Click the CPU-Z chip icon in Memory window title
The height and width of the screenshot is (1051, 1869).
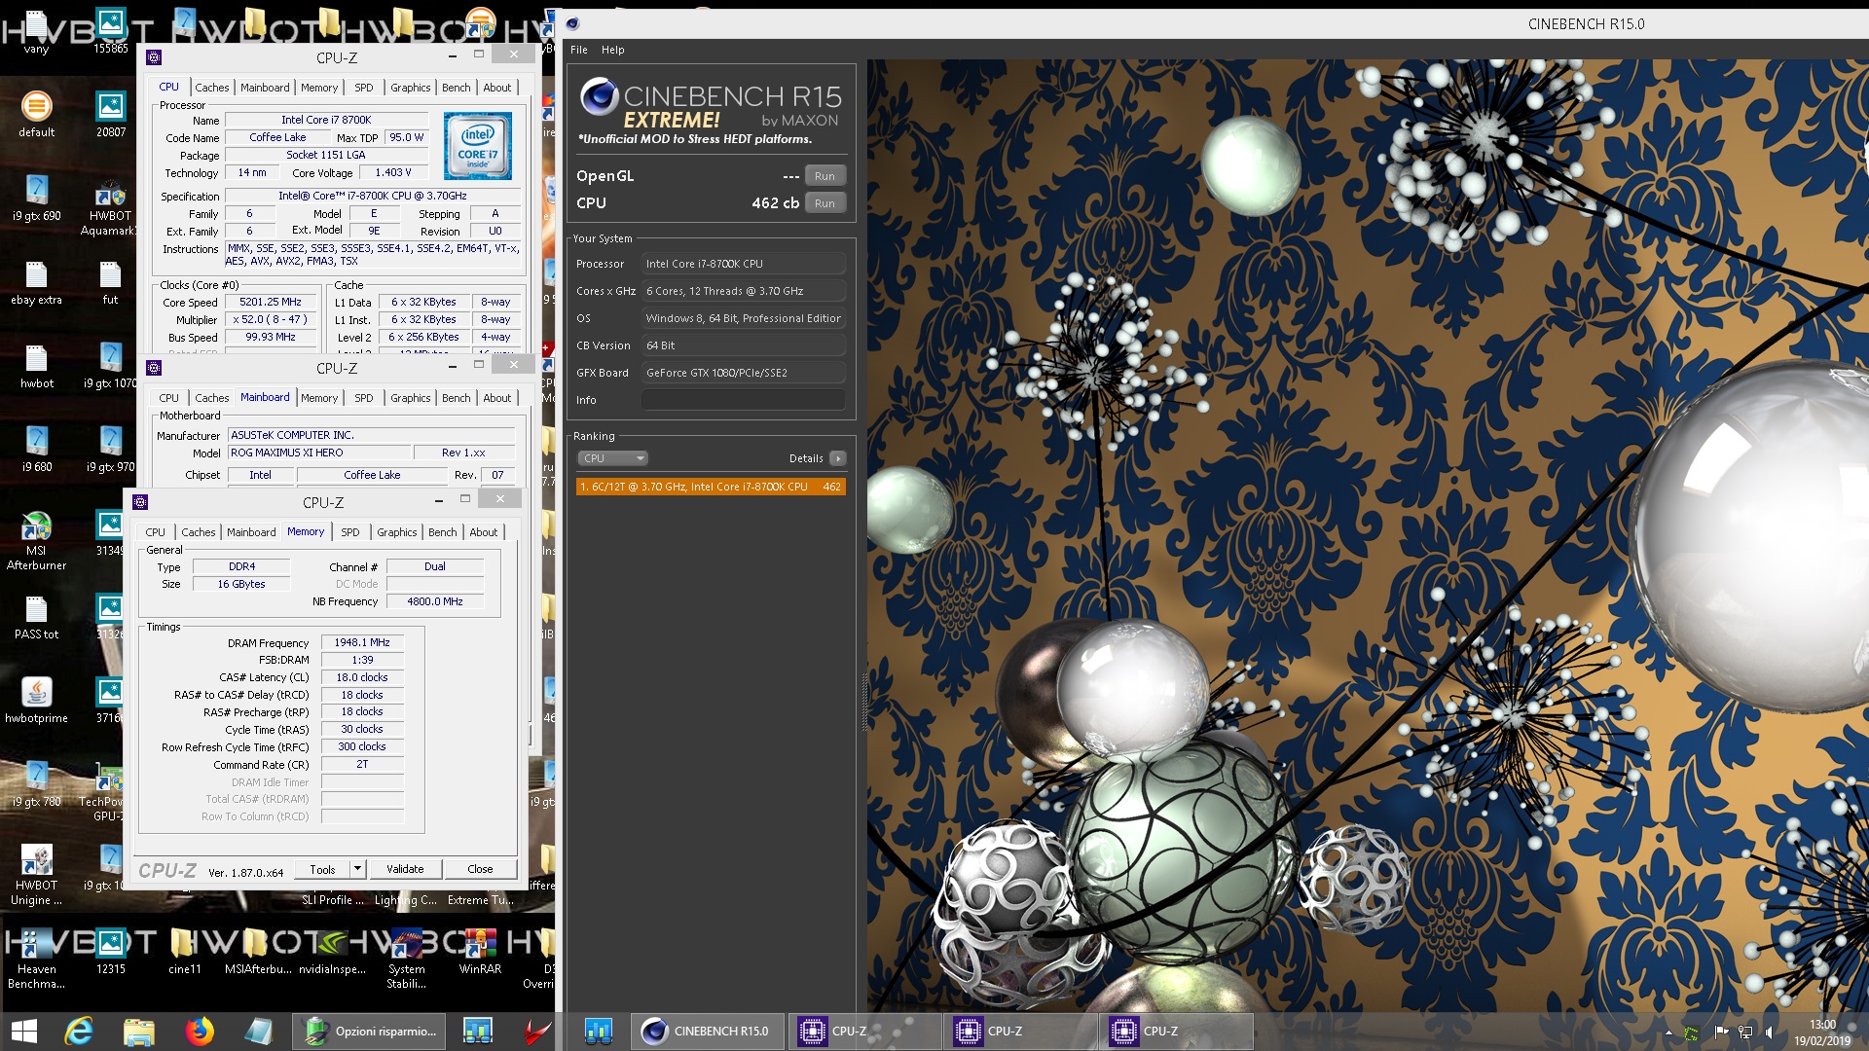pyautogui.click(x=140, y=502)
